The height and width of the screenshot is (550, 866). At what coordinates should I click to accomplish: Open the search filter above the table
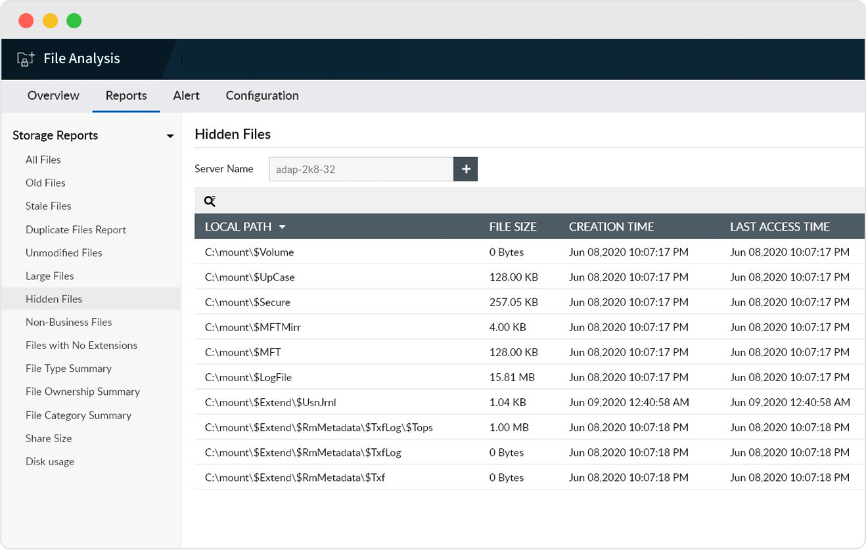pyautogui.click(x=210, y=200)
